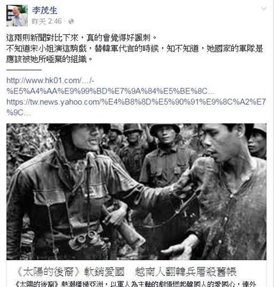Viewport: 274px width, 287px height.
Task: Open the black-and-white soldiers article photo
Action: (136, 192)
